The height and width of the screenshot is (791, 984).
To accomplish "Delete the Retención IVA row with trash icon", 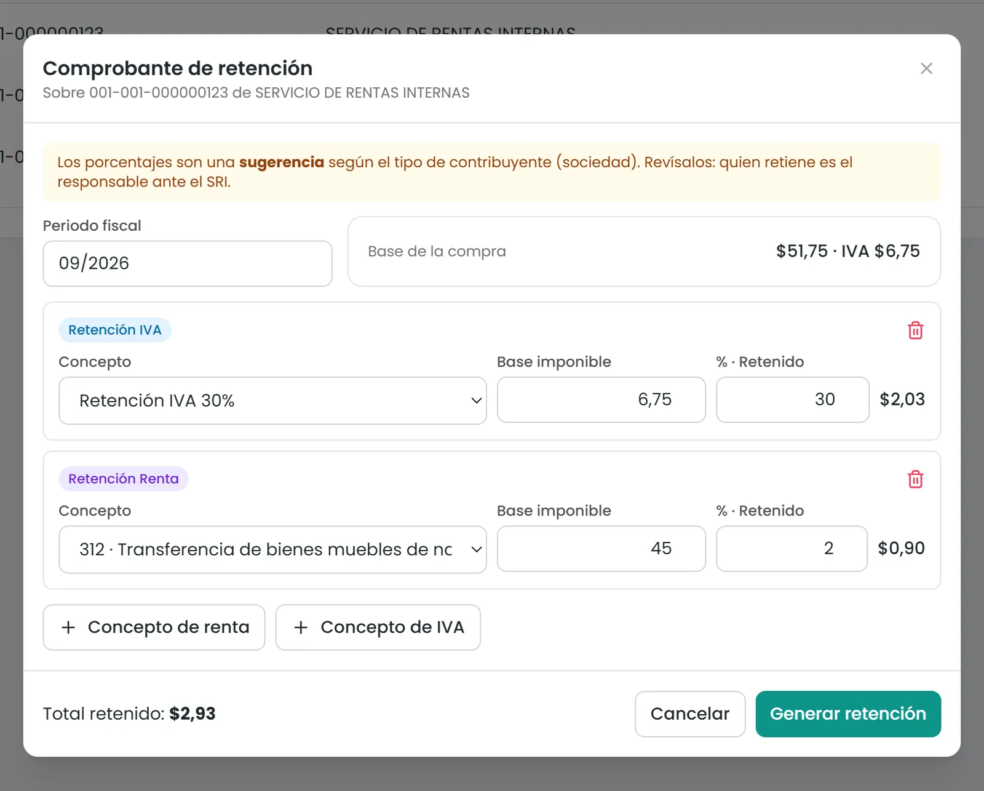I will 915,330.
